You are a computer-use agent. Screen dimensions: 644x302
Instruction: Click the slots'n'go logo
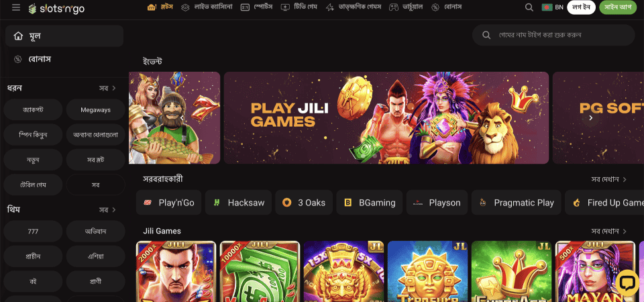pyautogui.click(x=56, y=8)
